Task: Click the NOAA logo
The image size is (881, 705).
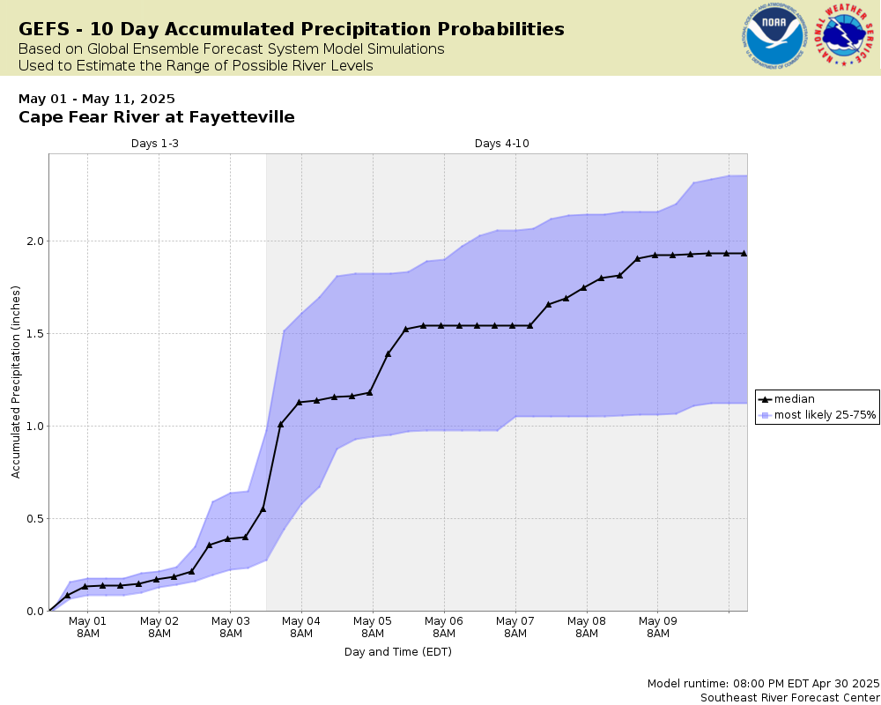Action: tap(774, 36)
